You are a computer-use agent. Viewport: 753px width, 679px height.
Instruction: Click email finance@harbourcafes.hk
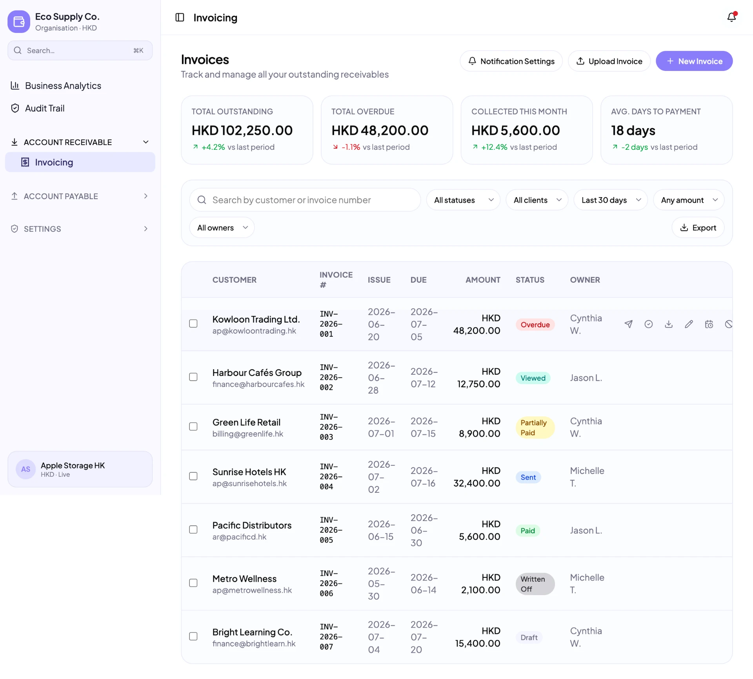click(x=258, y=384)
